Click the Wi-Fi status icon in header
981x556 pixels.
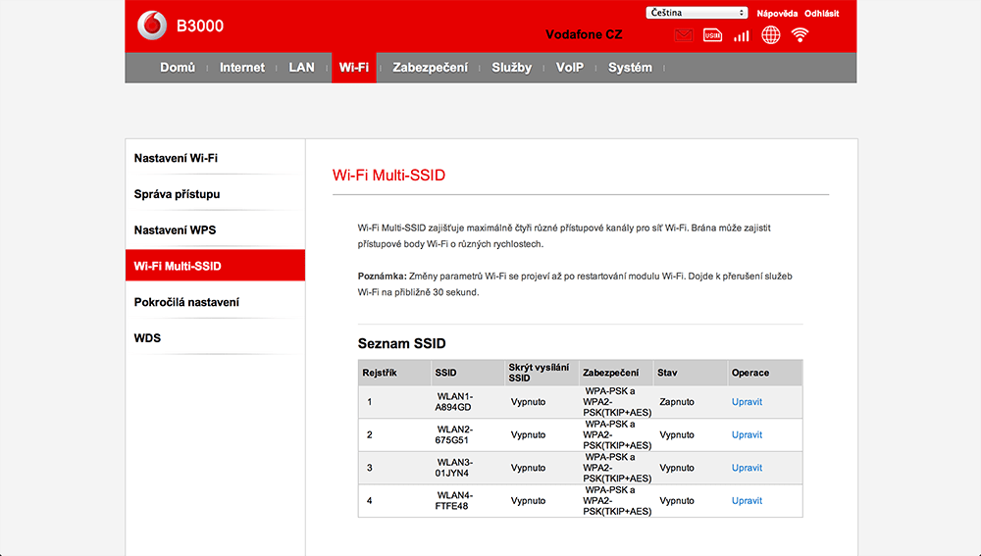pyautogui.click(x=800, y=35)
